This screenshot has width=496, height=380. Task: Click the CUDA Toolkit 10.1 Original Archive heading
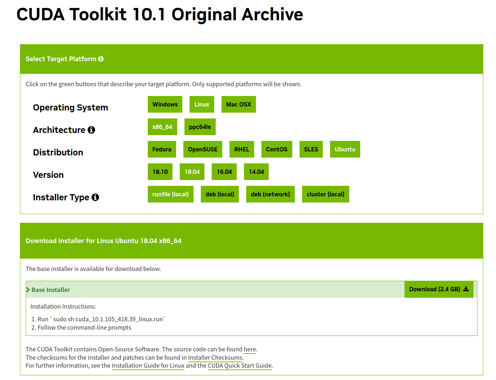pyautogui.click(x=160, y=14)
